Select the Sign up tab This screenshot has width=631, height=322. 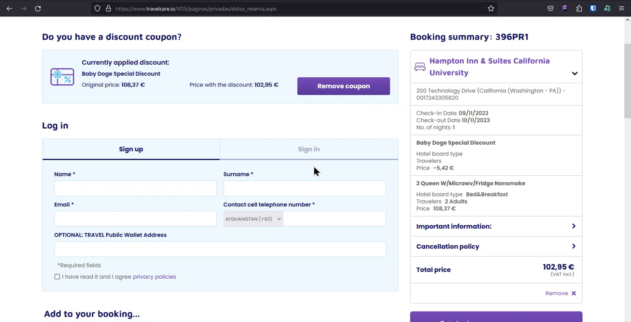pyautogui.click(x=131, y=149)
